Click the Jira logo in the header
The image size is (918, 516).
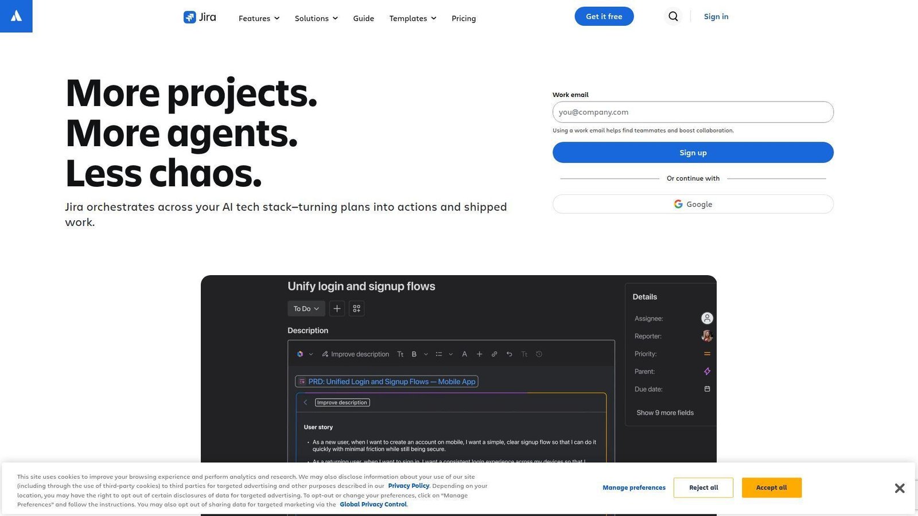(x=200, y=17)
